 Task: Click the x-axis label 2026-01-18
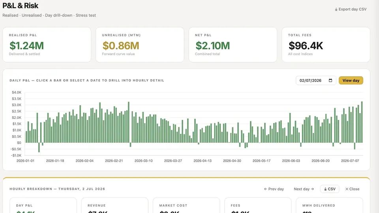click(x=55, y=161)
